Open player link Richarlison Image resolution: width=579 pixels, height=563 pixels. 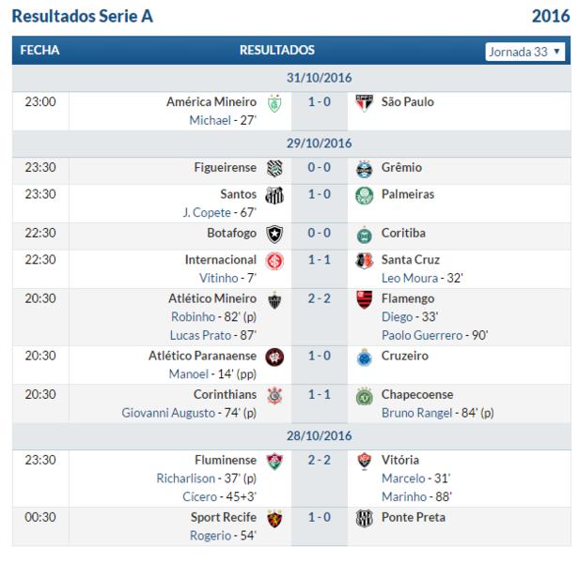click(x=186, y=479)
